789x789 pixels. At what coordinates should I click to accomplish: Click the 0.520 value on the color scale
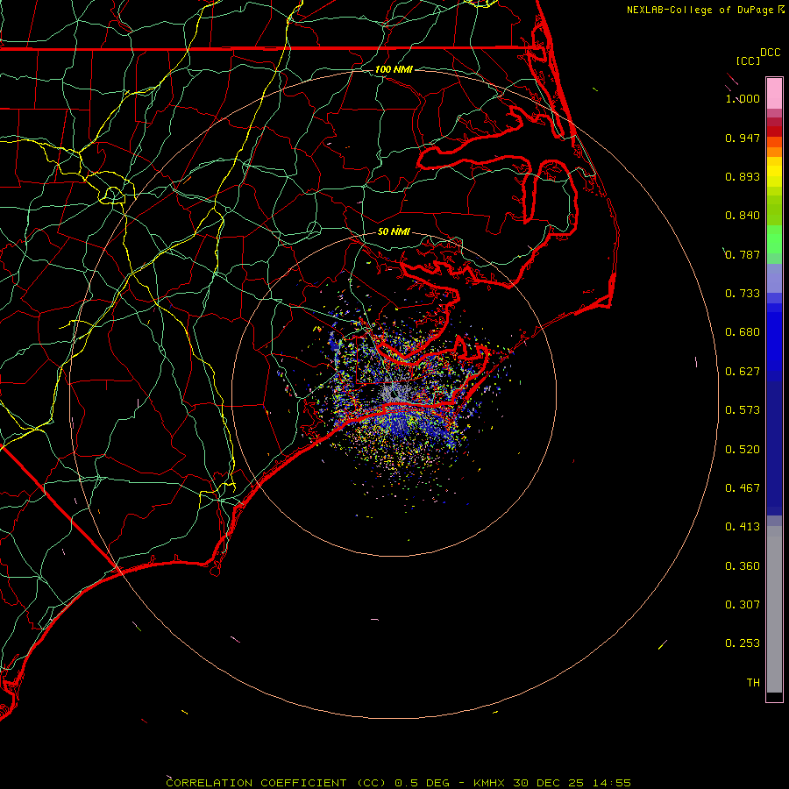click(x=743, y=450)
